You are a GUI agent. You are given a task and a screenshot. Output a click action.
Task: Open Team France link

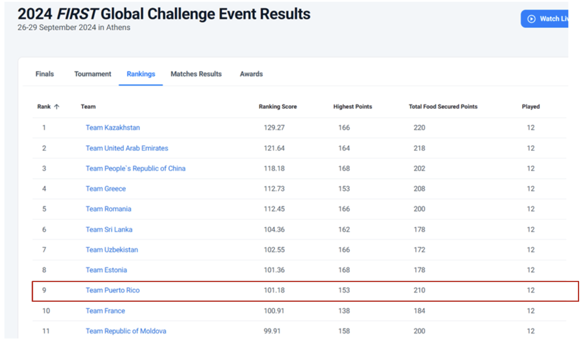(105, 311)
